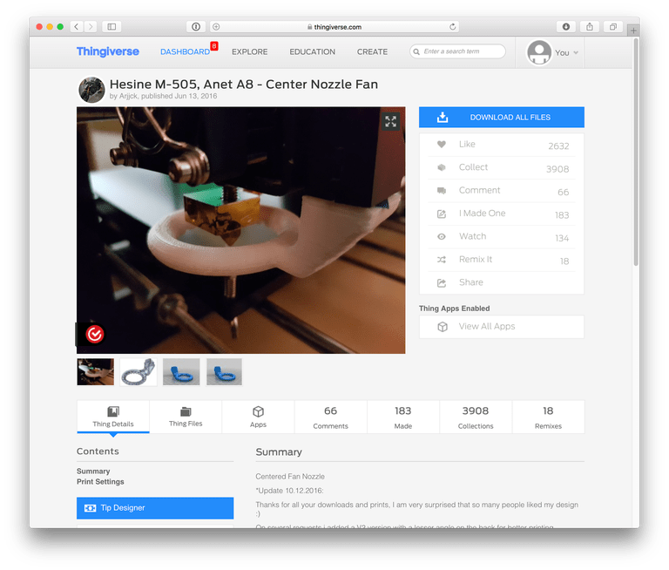669x570 pixels.
Task: Click the Collect icon
Action: click(442, 167)
